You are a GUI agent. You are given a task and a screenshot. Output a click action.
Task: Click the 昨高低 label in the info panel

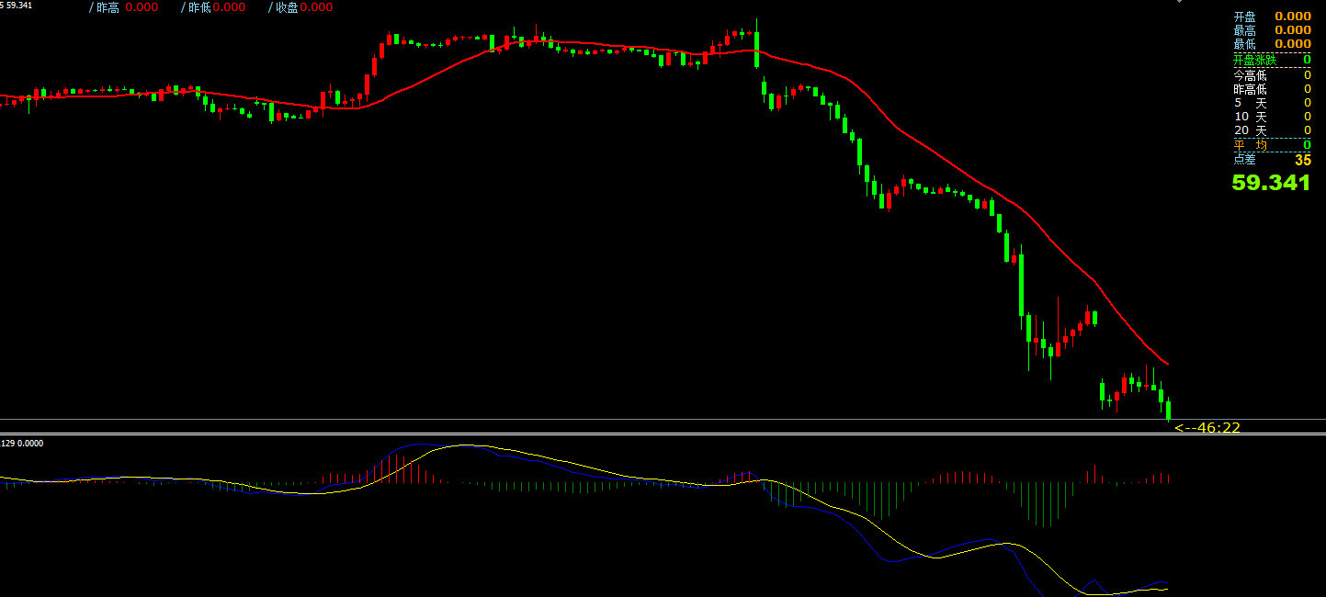point(1250,89)
